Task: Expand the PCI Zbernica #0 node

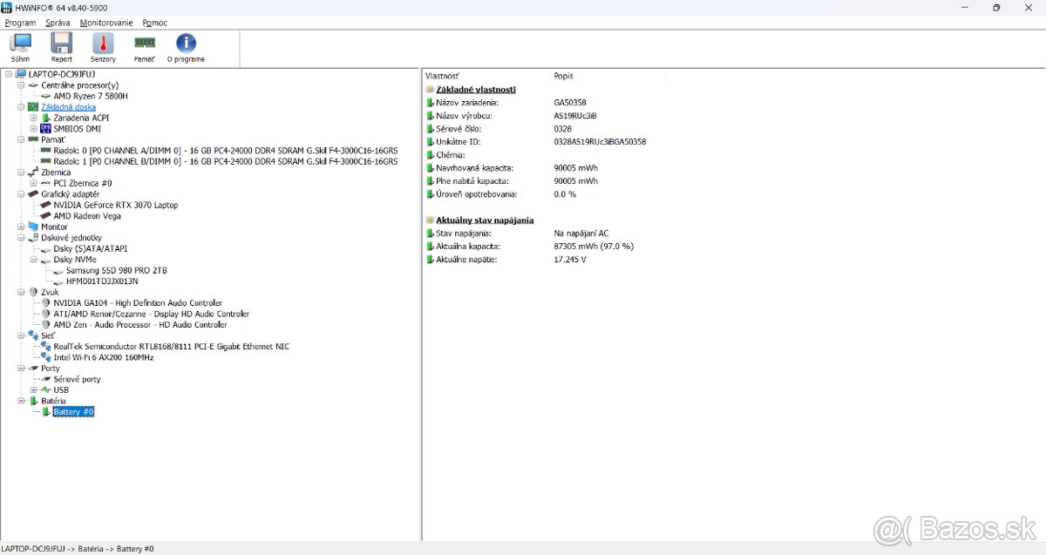Action: pyautogui.click(x=34, y=183)
